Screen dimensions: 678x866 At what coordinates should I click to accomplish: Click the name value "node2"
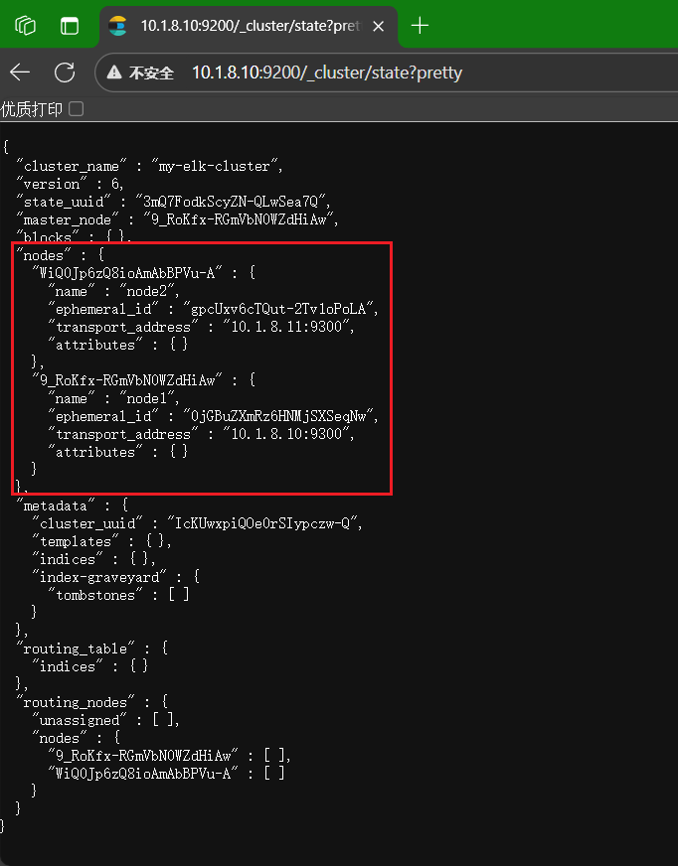(146, 291)
